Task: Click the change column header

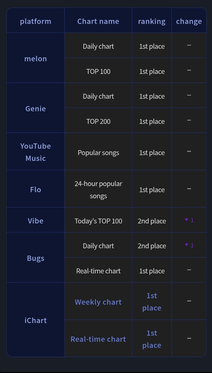Action: [189, 21]
